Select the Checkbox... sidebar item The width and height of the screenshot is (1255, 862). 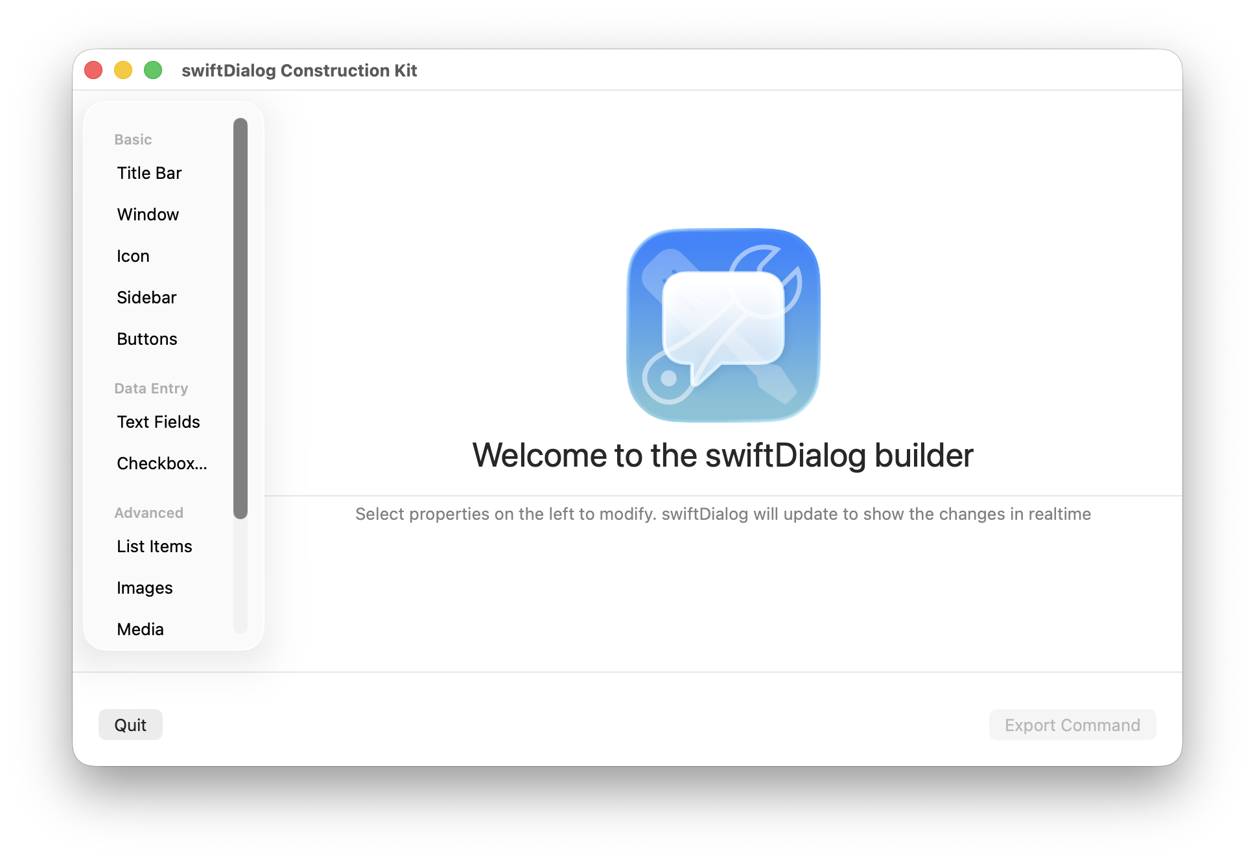161,463
